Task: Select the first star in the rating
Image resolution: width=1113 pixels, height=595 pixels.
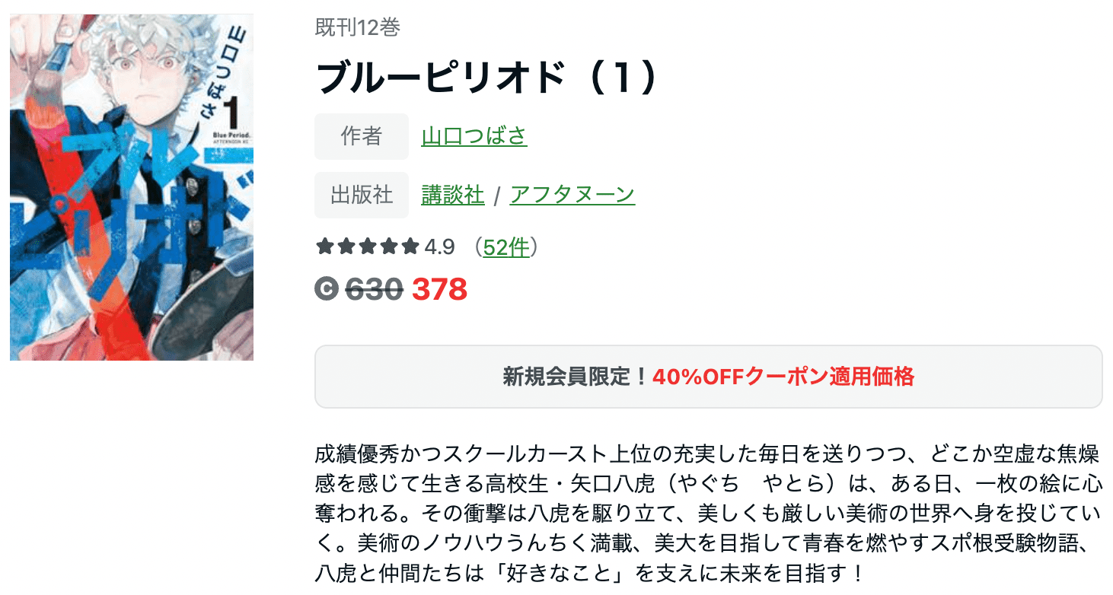Action: point(325,247)
